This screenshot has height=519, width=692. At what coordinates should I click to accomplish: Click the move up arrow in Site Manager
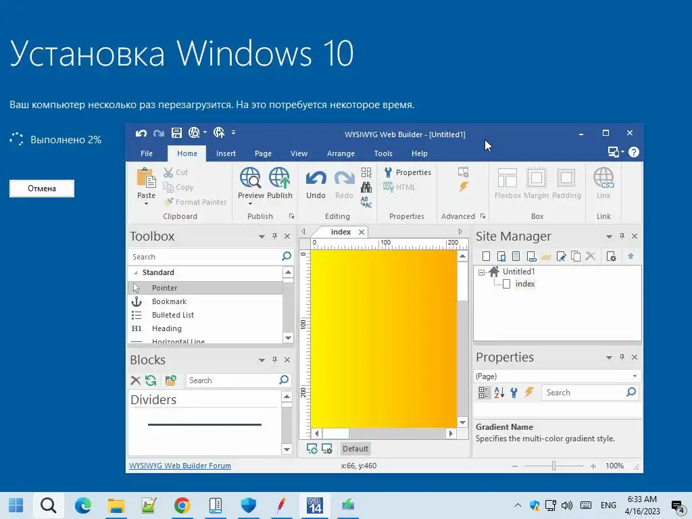click(631, 256)
